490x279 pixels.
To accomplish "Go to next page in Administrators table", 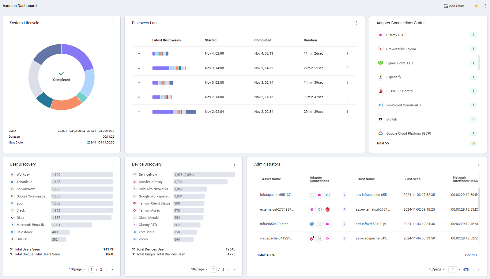I will tap(479, 270).
